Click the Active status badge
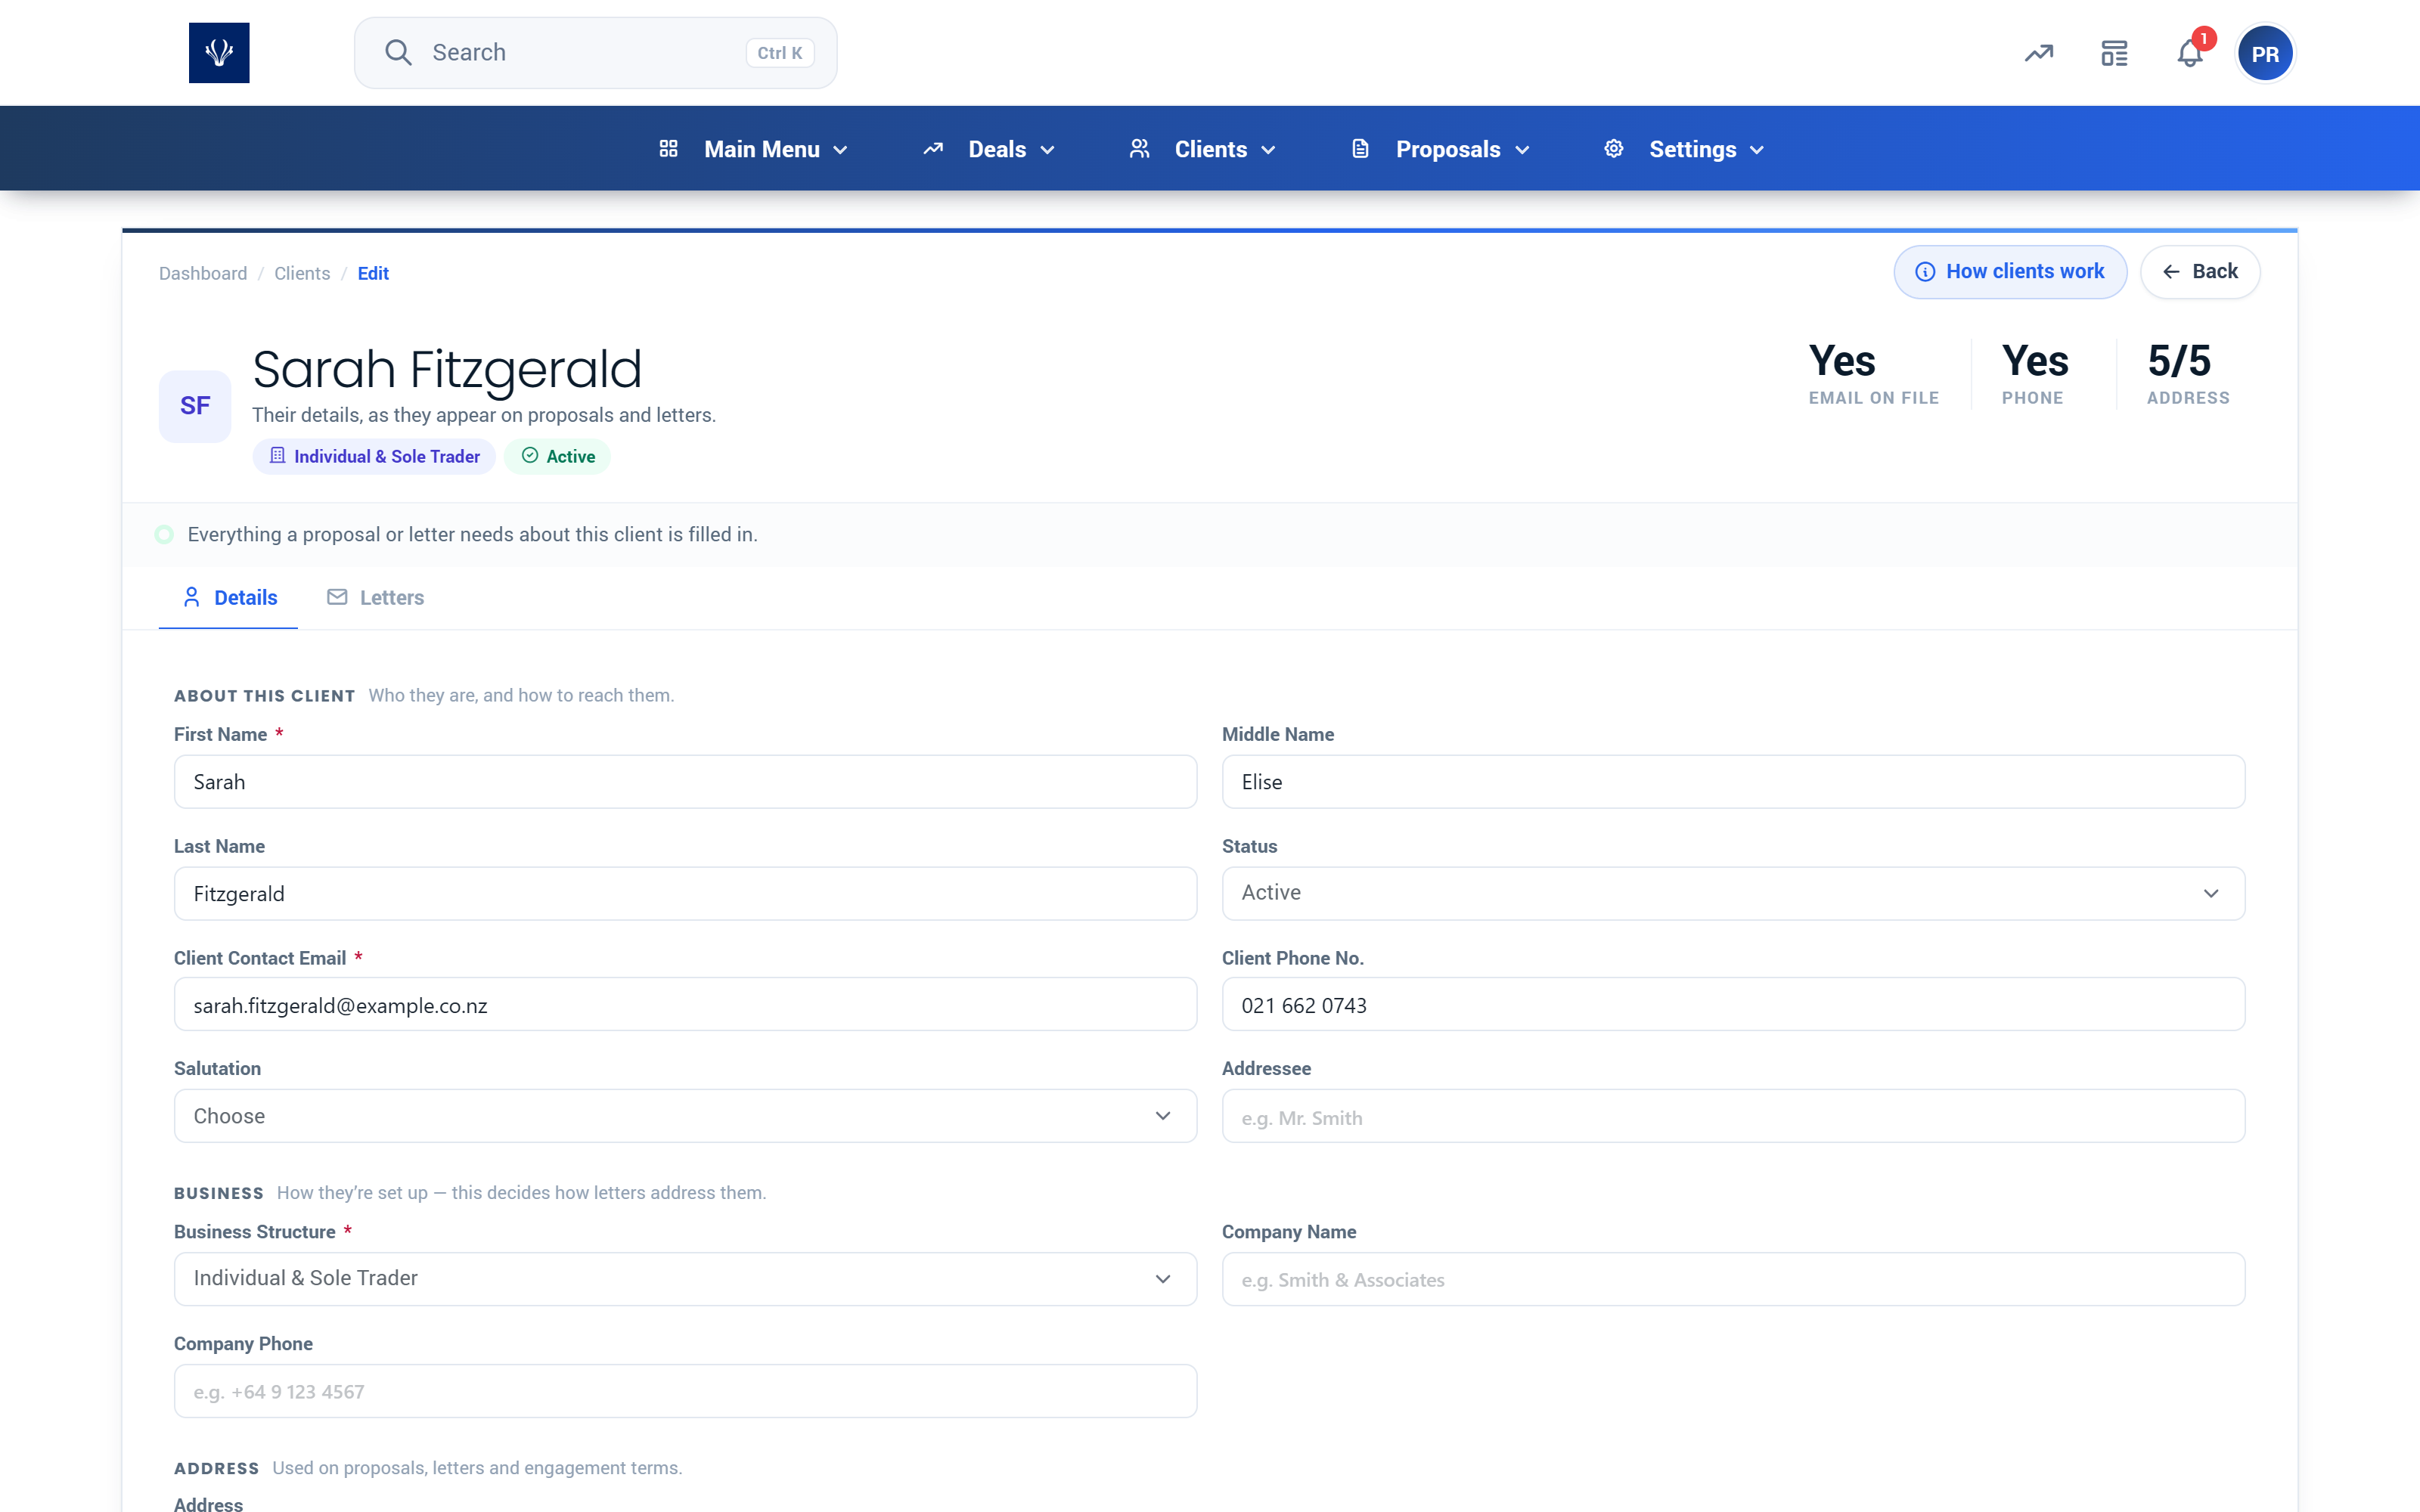The width and height of the screenshot is (2420, 1512). click(557, 456)
